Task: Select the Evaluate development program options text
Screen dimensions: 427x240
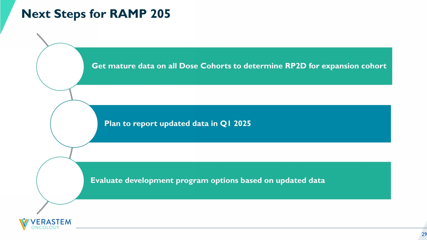Action: pos(208,180)
